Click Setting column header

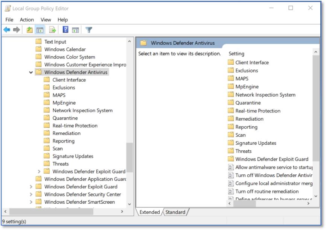pyautogui.click(x=236, y=54)
